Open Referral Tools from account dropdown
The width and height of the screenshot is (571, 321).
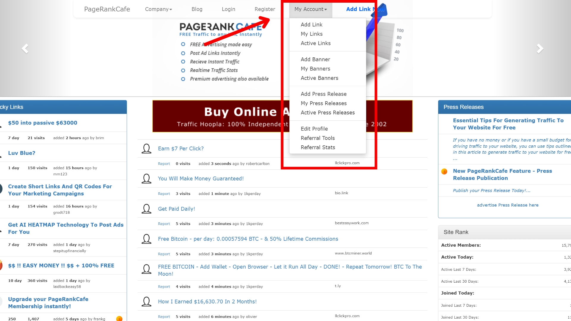click(x=318, y=138)
